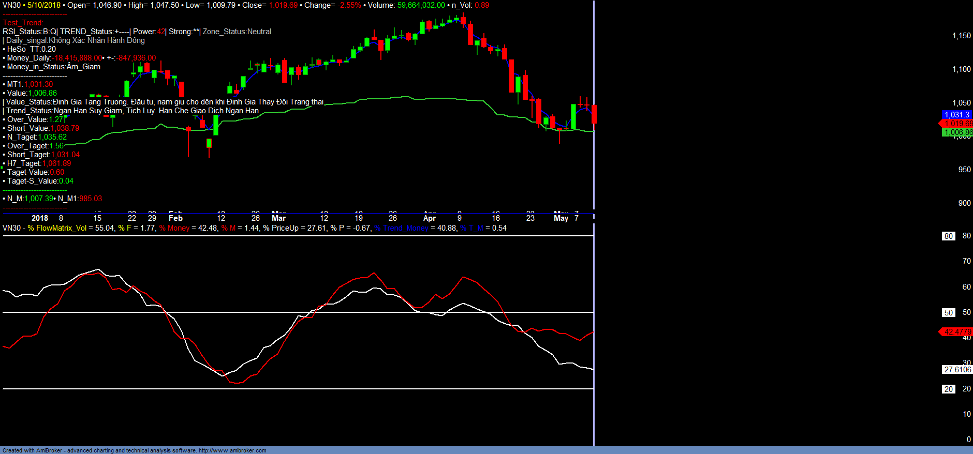
Task: Click the boxed 80 level marker
Action: click(948, 236)
